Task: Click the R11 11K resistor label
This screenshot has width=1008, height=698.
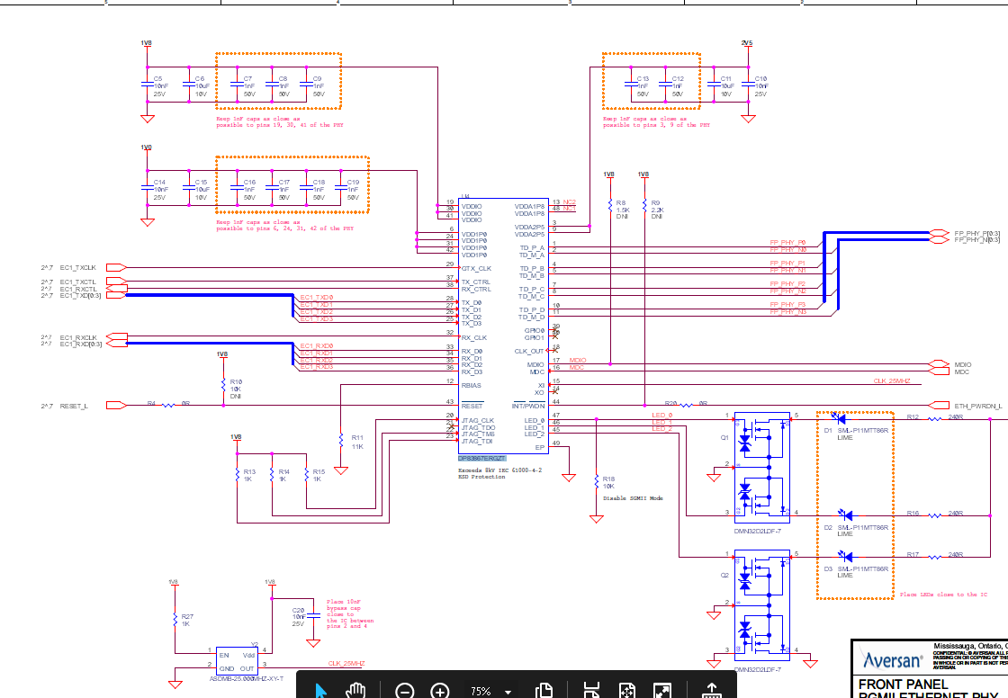Action: [357, 443]
